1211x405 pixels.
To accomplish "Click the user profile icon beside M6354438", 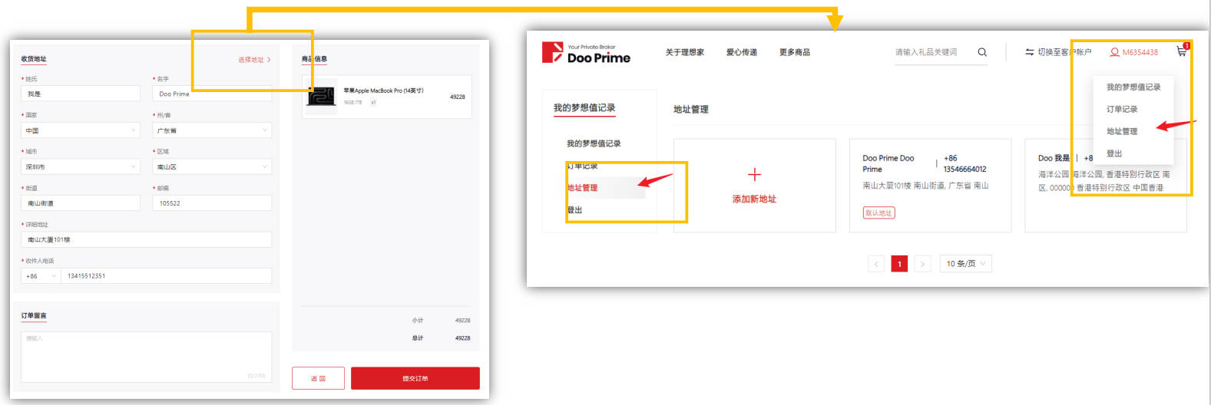I will (x=1114, y=52).
